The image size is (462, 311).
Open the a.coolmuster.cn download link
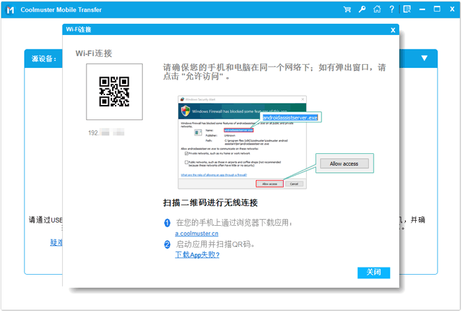197,233
